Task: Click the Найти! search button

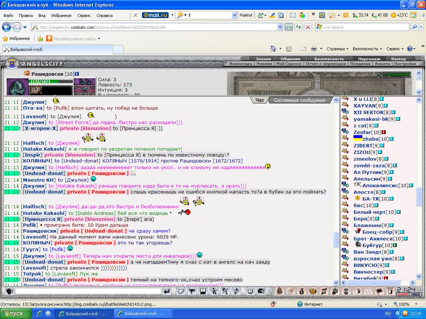Action: (246, 15)
